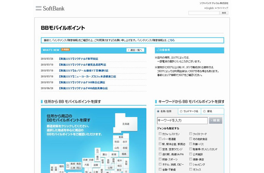
Task: Select 岐阜 prefecture on the map
Action: pyautogui.click(x=103, y=161)
